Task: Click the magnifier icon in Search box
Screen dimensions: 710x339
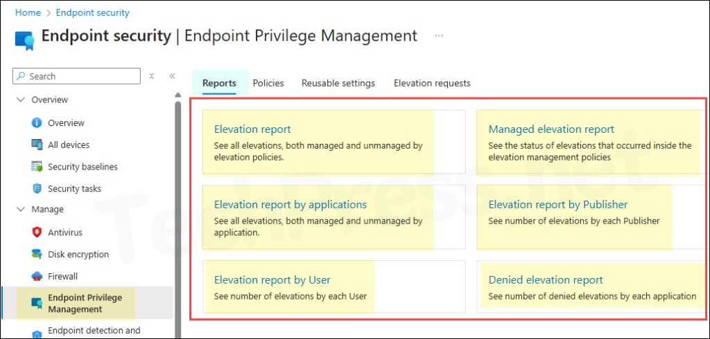Action: (x=21, y=76)
